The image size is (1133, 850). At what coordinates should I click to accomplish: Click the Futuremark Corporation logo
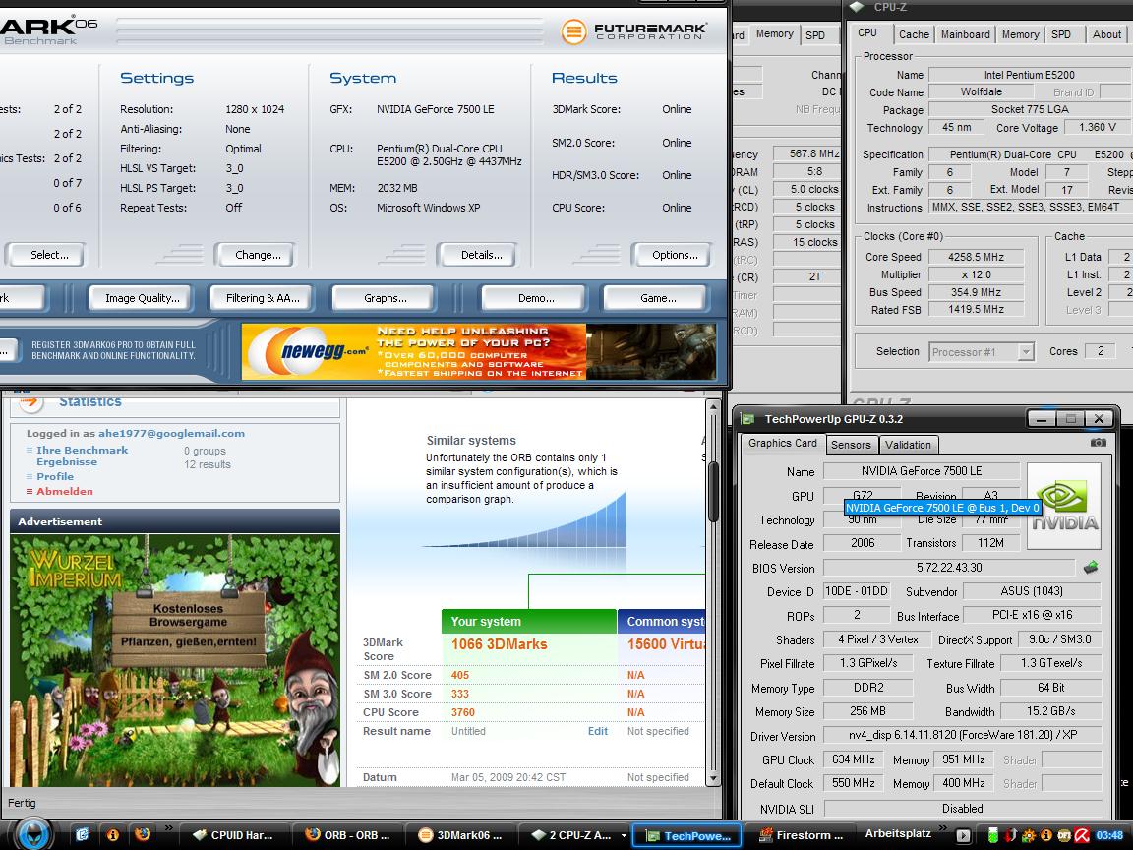click(x=633, y=31)
